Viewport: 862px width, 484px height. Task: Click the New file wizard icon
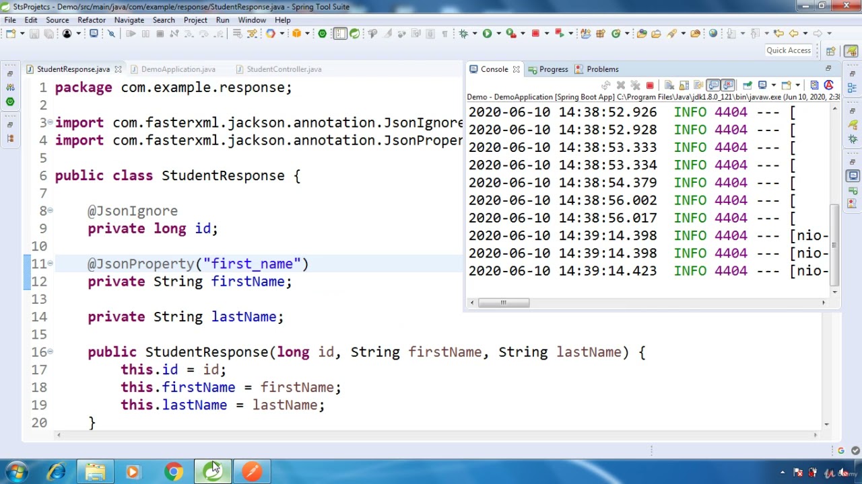pyautogui.click(x=11, y=34)
